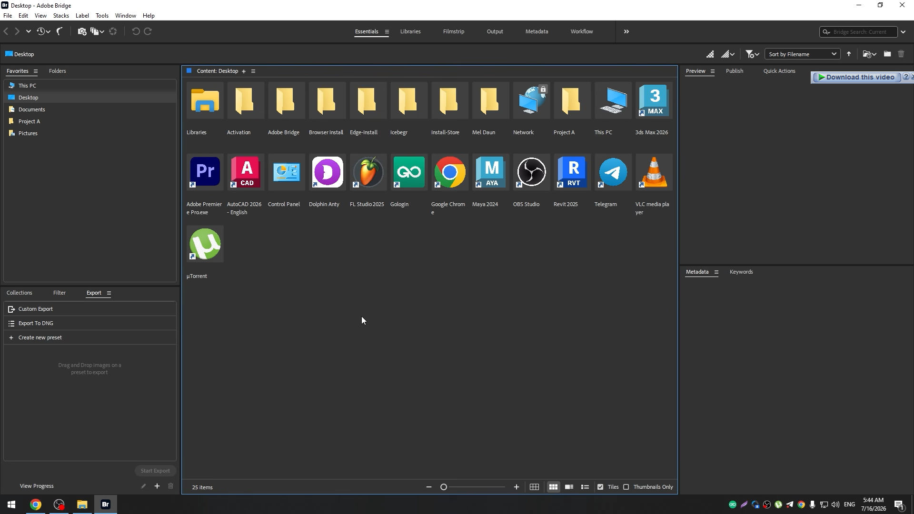Click the thumbnail size slider handle
914x514 pixels.
tap(444, 487)
